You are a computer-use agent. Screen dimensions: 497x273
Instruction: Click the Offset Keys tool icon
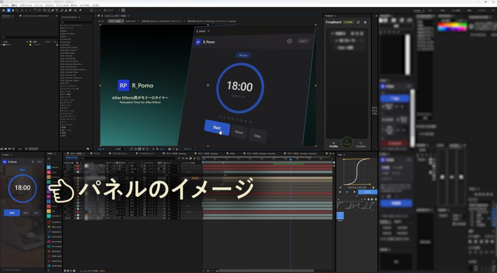point(49,251)
